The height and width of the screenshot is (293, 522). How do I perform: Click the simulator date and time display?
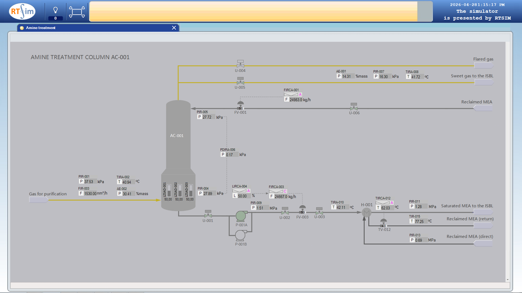coord(477,5)
